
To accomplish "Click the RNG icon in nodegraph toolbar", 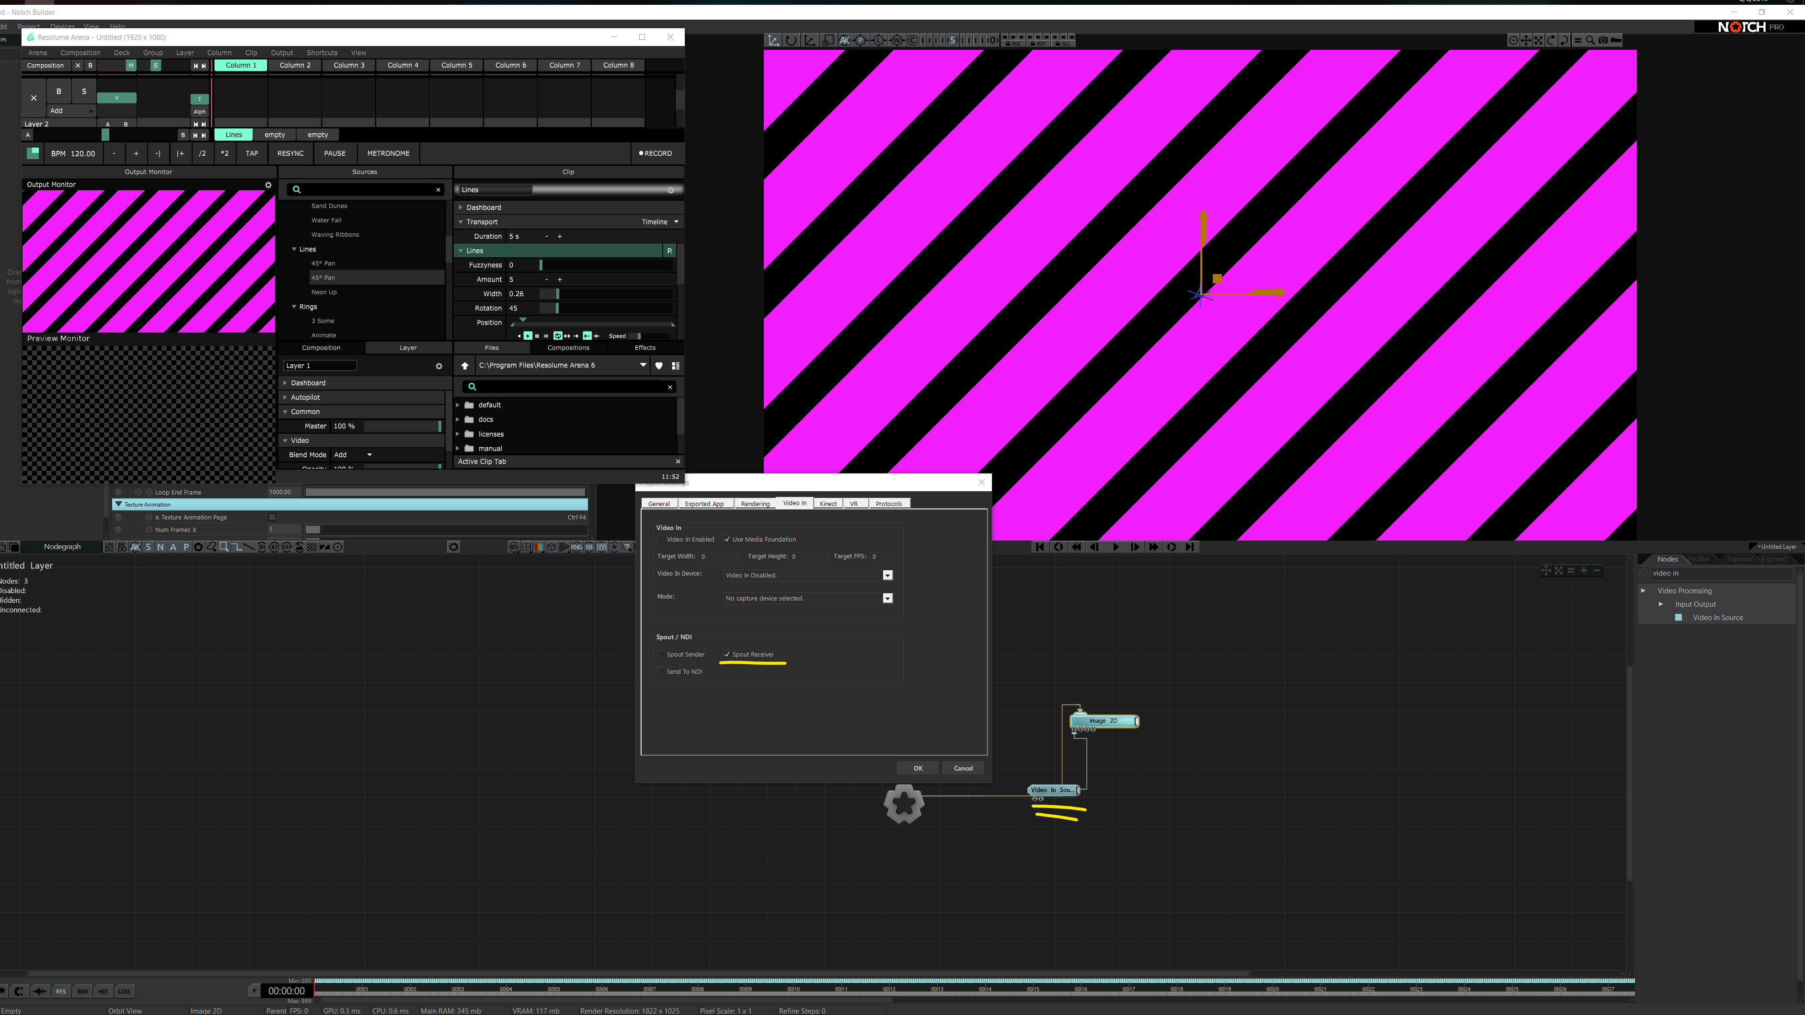I will 576,547.
